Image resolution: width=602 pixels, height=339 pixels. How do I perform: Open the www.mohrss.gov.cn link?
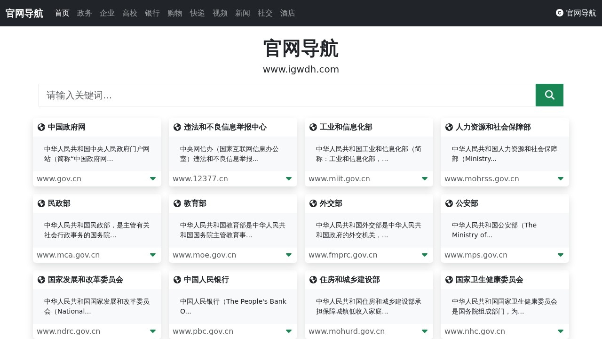[x=482, y=178]
